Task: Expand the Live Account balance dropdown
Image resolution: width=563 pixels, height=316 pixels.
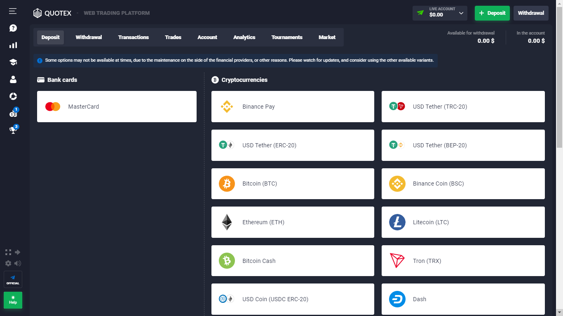Action: [440, 13]
